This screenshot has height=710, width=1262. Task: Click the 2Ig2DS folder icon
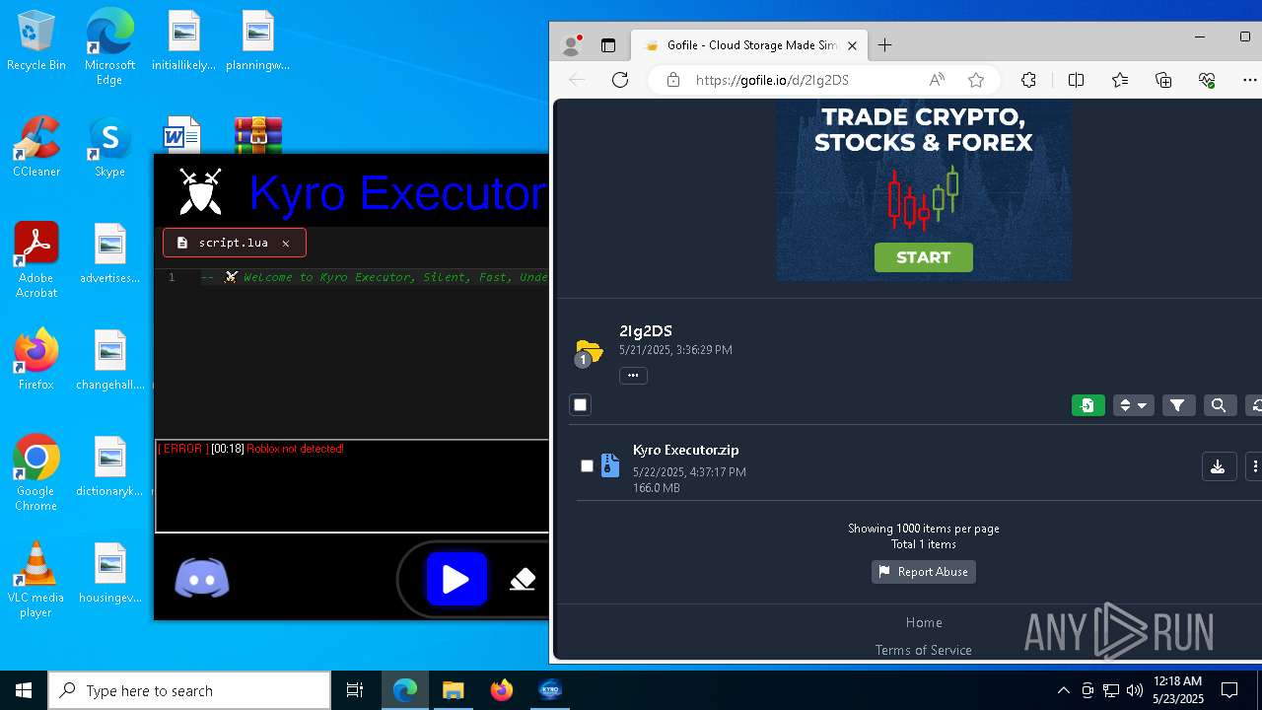589,351
